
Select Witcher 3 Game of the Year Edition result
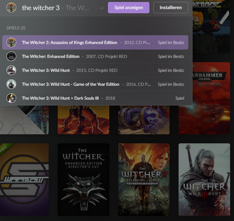point(95,84)
